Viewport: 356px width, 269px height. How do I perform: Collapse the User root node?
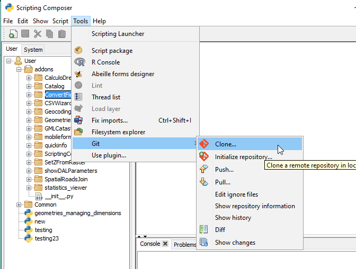pyautogui.click(x=10, y=61)
